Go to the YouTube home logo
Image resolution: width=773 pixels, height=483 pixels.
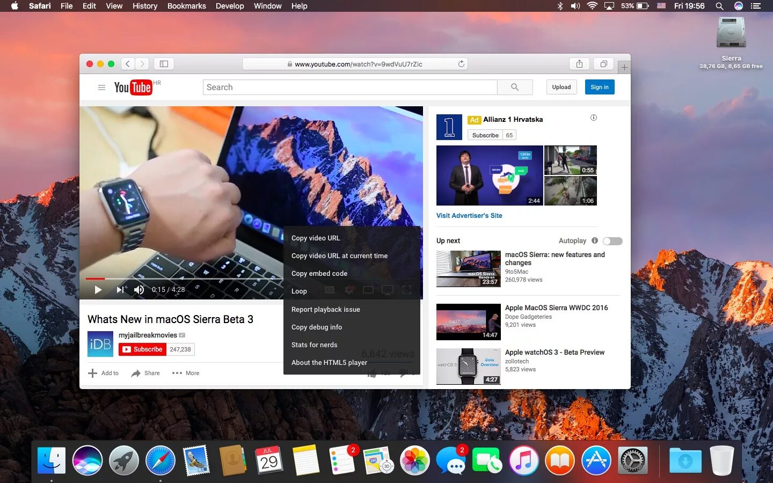coord(133,87)
